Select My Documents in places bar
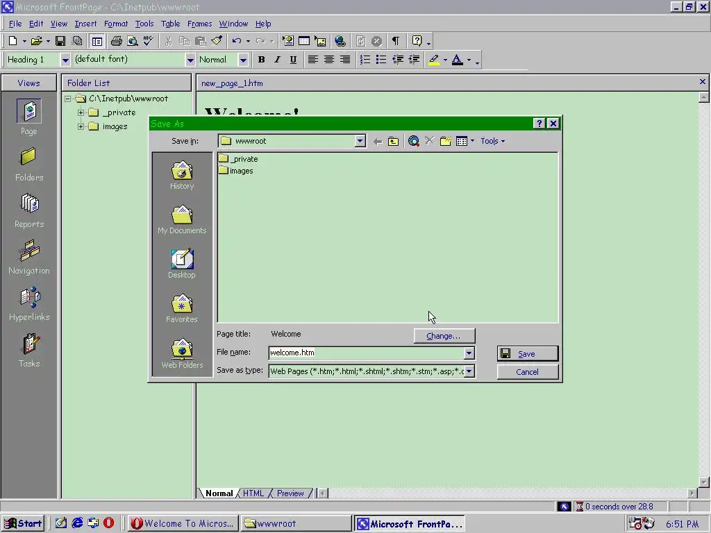Viewport: 711px width, 533px height. coord(182,220)
